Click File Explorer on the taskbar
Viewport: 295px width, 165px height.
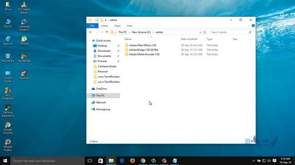point(111,161)
